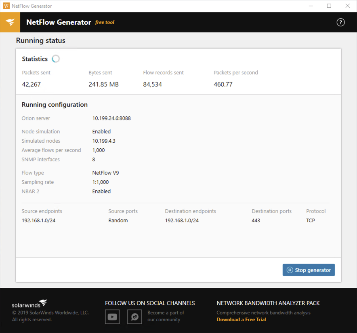Maximize the NetFlow Generator window
Screen dimensions: 357x333
(329, 6)
